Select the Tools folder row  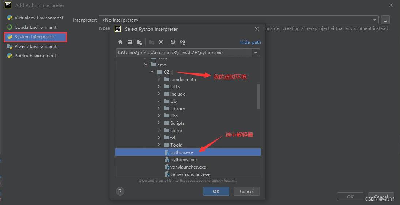click(188, 145)
